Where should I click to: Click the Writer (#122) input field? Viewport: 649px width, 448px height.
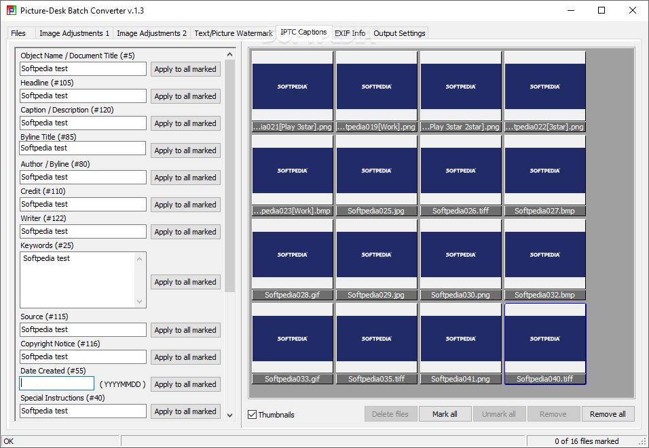[x=84, y=231]
